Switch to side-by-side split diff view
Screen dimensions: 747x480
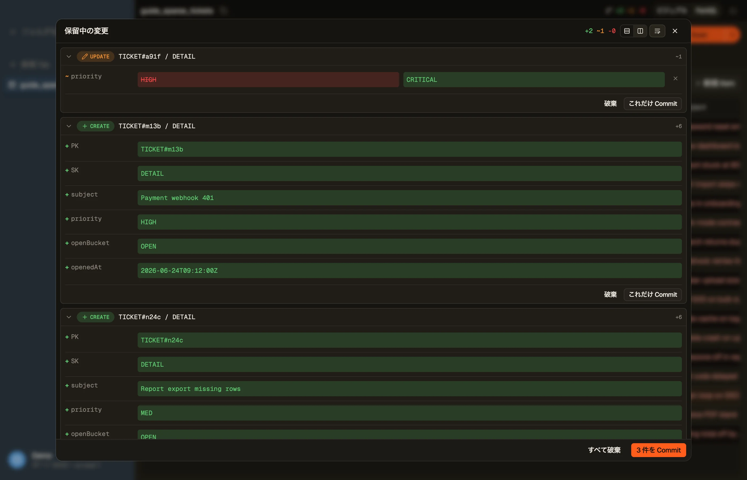(x=640, y=31)
